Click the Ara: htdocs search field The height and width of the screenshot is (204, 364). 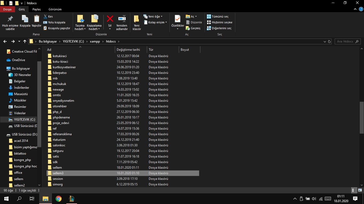click(x=345, y=41)
